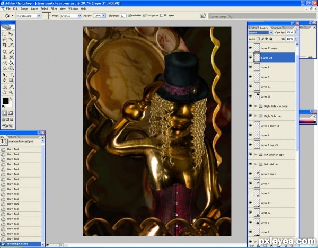Open the Image menu
This screenshot has height=248, width=318.
[x=24, y=8]
